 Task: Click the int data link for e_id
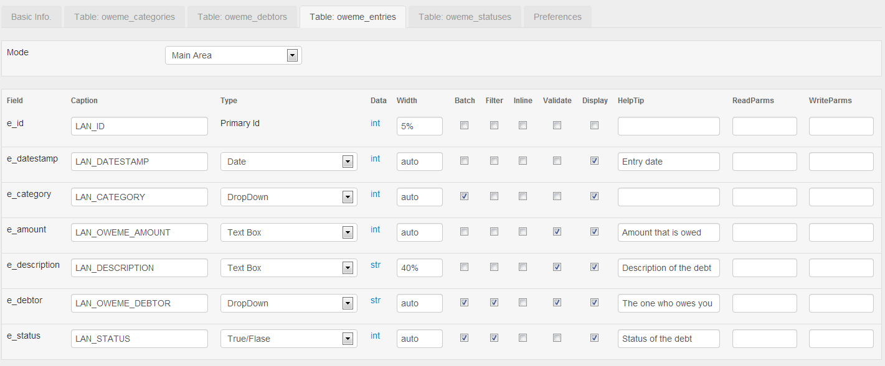376,123
